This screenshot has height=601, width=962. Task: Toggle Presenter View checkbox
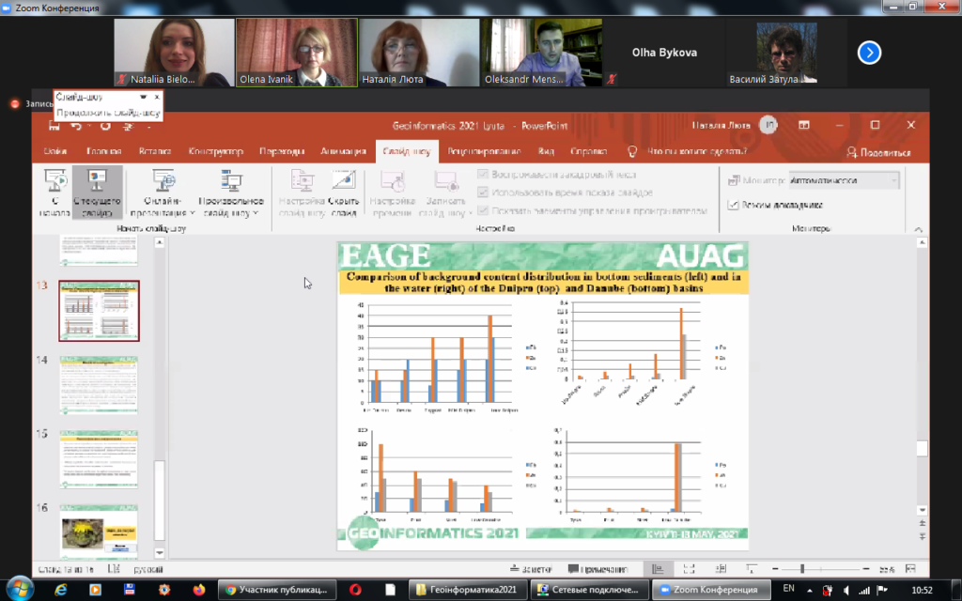click(733, 205)
